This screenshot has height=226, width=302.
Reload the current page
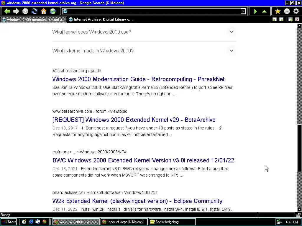[35, 11]
